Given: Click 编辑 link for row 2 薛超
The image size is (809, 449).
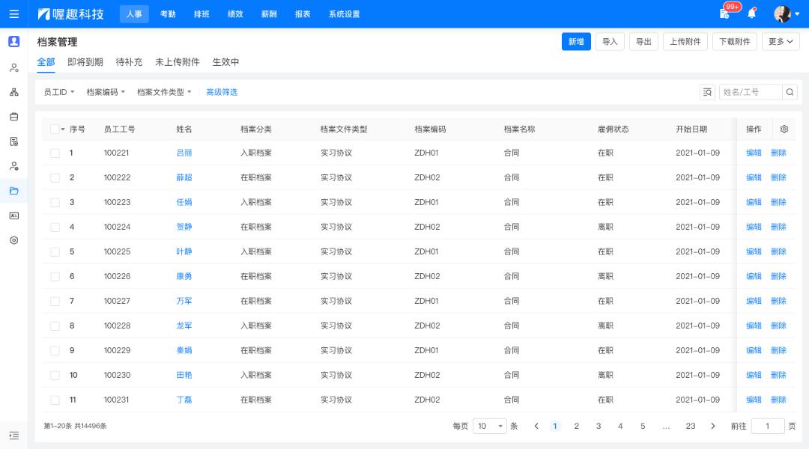Looking at the screenshot, I should (x=754, y=177).
